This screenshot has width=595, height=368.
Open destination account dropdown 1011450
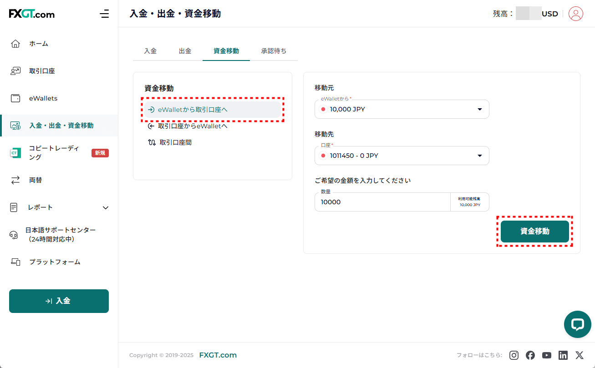point(402,156)
